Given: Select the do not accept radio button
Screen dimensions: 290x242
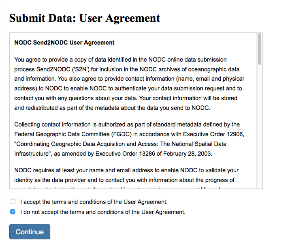Looking at the screenshot, I should [x=13, y=212].
